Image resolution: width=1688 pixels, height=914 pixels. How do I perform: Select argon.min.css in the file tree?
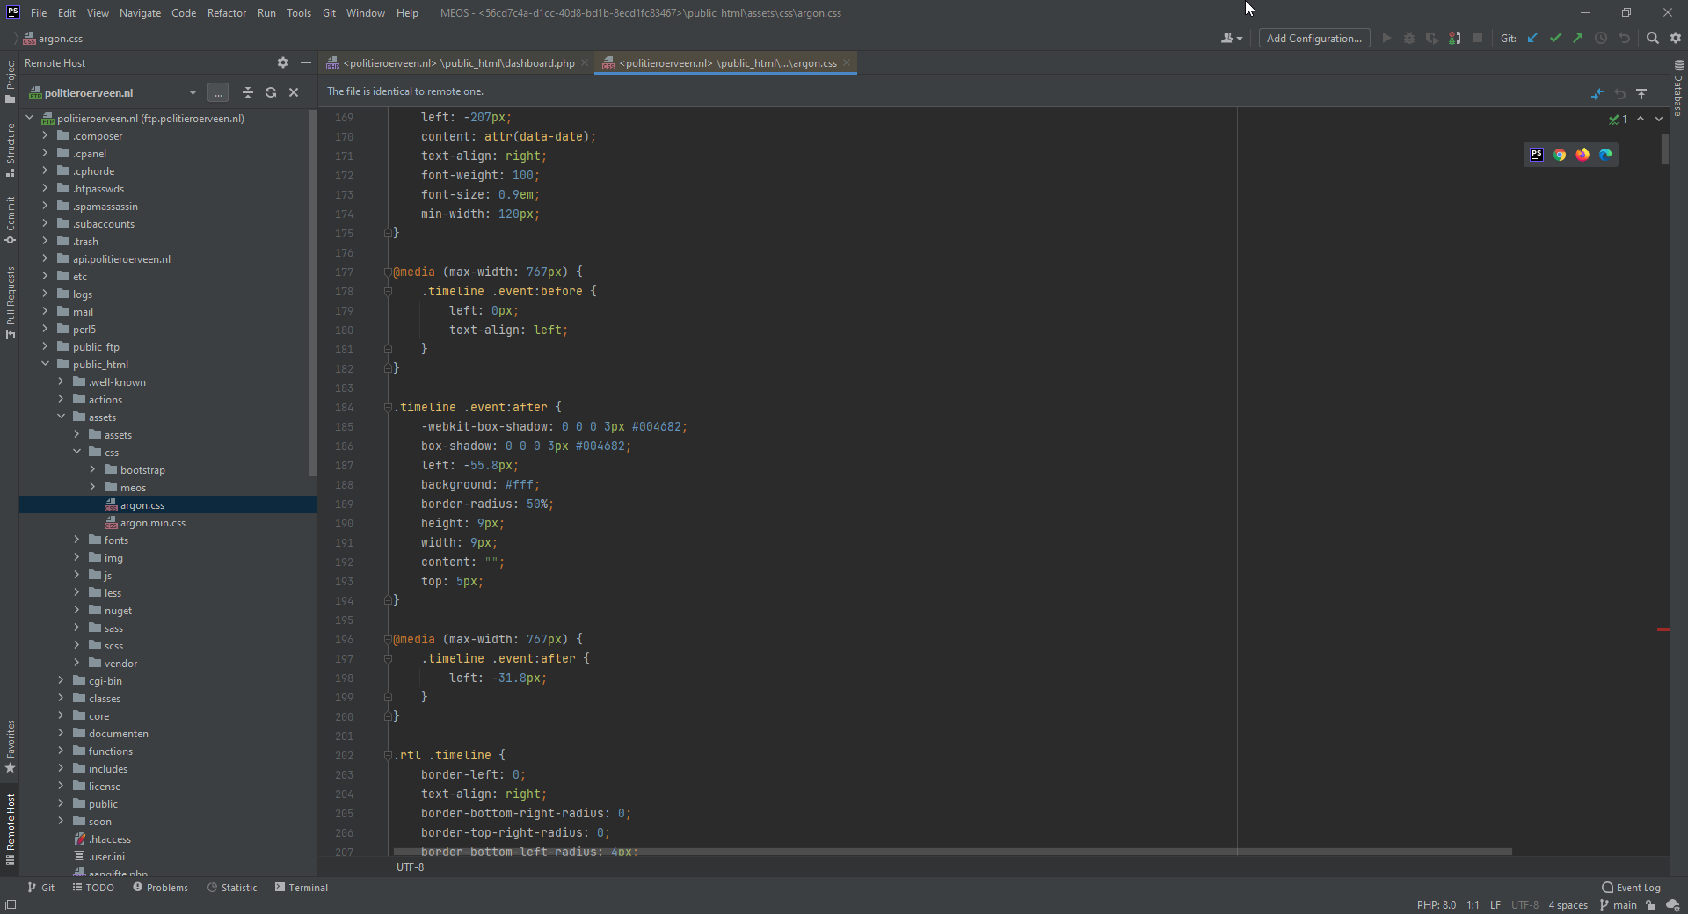pyautogui.click(x=152, y=523)
